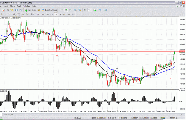
Task: Switch to M30 timeframe
Action: tap(51, 14)
